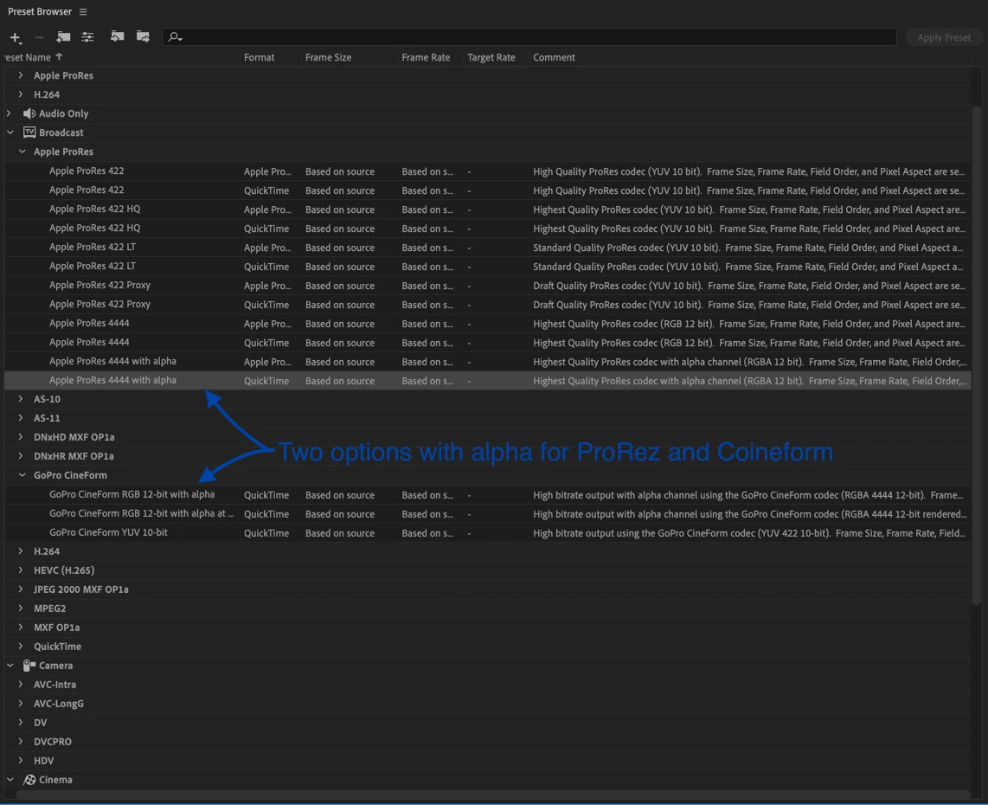Select GoPro CineForm YUV 10-bit preset
Screen dimensions: 988x805
tap(487, 532)
